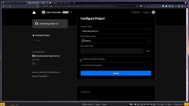Open the extensions puzzle piece icon
189x106 pixels.
179,6
